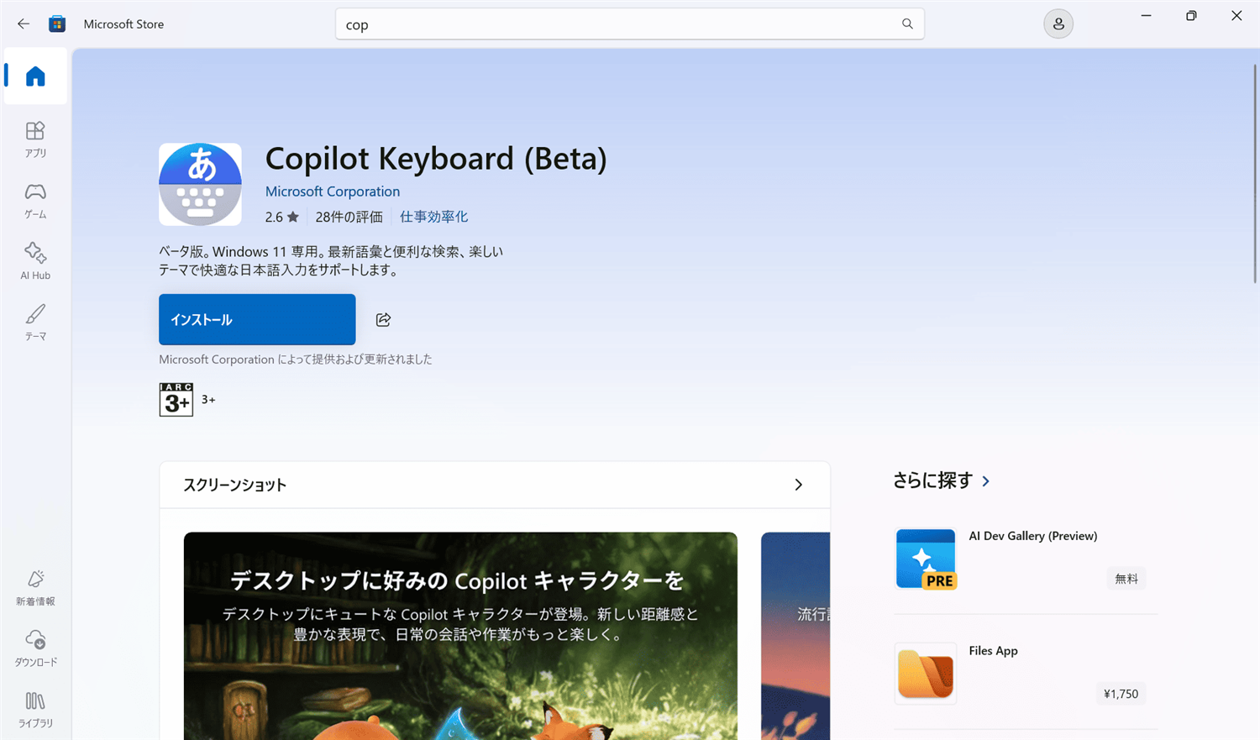Open ライブラリ in sidebar
Screen dimensions: 1260x740
point(35,710)
